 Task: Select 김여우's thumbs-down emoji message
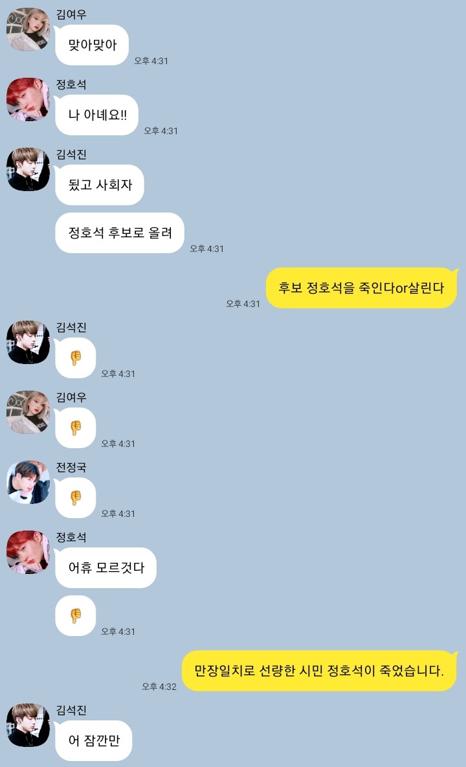click(x=75, y=428)
